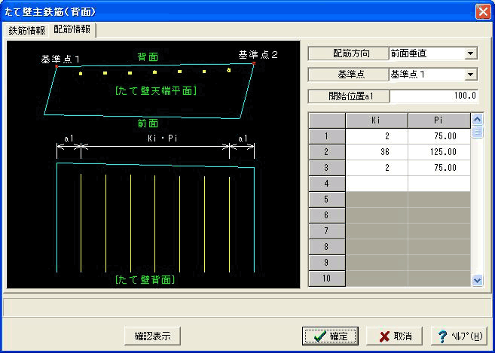Click the table scrollbar thumb
This screenshot has width=495, height=353.
tap(477, 132)
